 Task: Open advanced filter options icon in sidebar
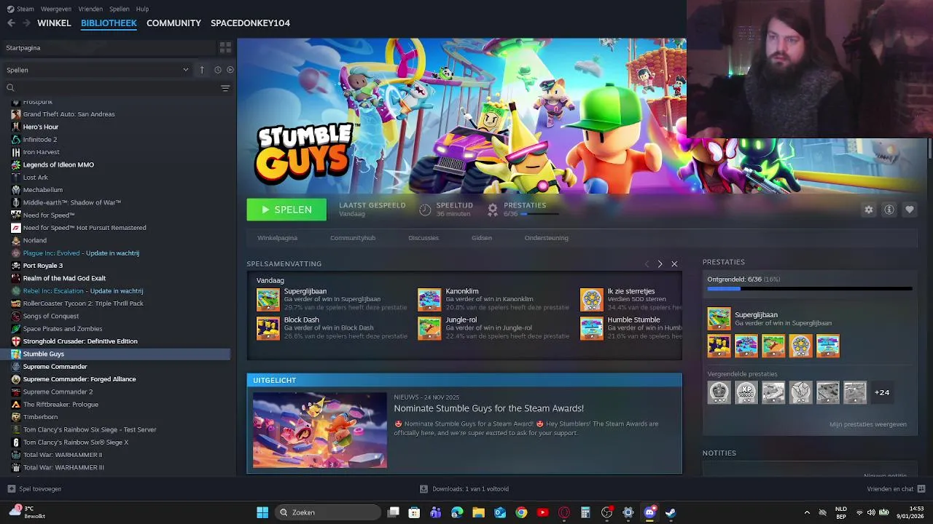225,88
